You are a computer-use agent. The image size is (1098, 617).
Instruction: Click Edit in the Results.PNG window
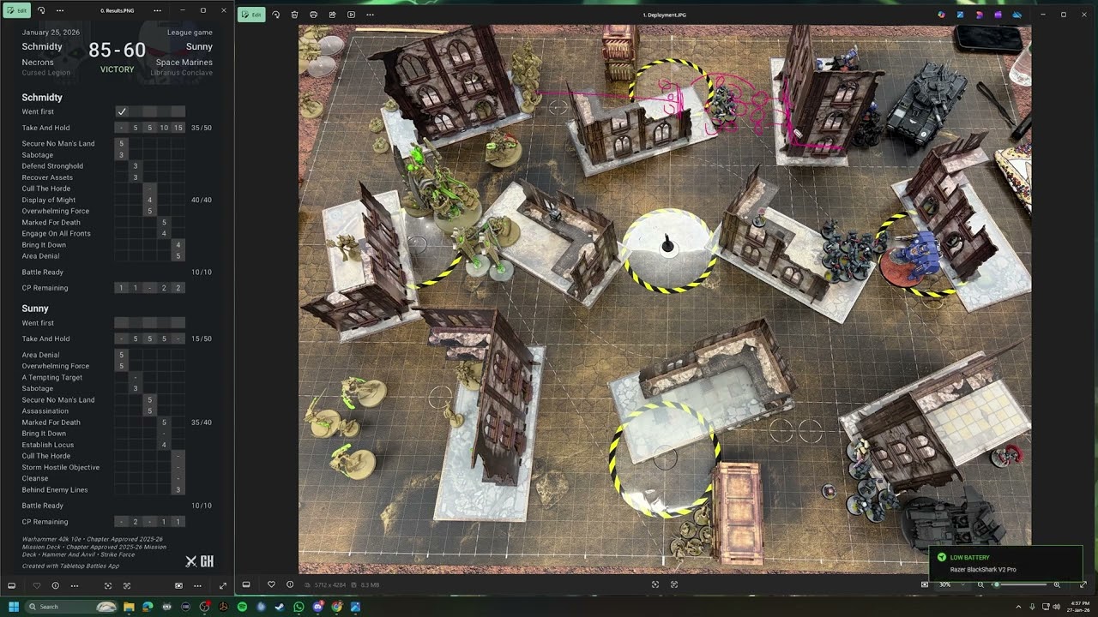click(x=18, y=10)
